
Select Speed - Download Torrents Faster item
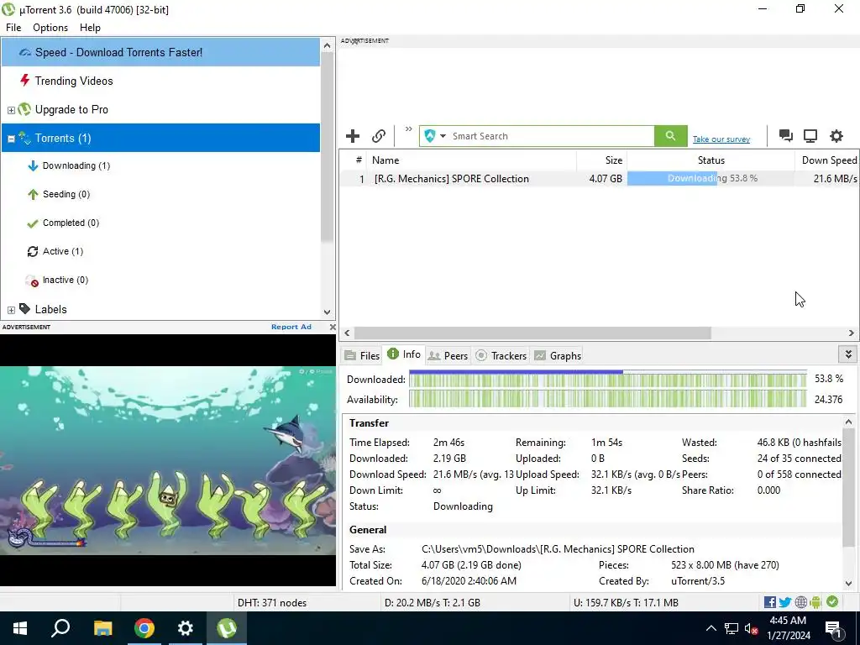pyautogui.click(x=160, y=52)
